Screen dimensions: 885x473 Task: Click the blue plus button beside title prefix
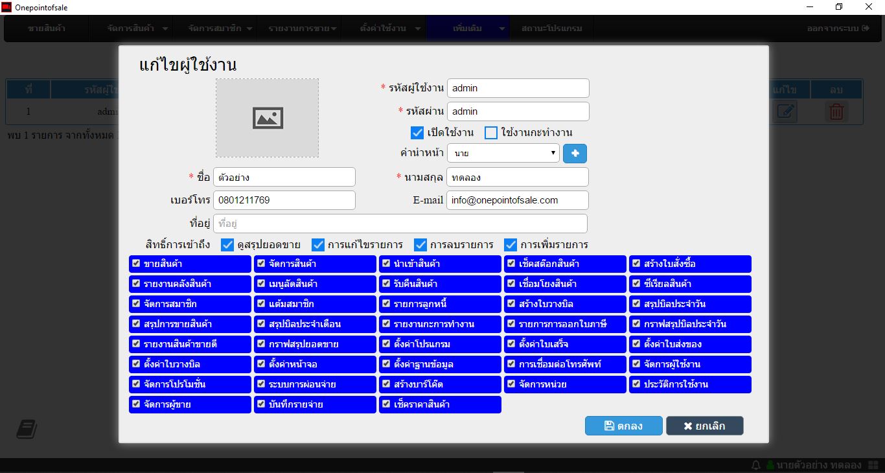tap(575, 154)
